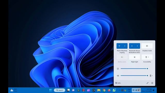
Task: Open the clock and date area
Action: pos(147,90)
